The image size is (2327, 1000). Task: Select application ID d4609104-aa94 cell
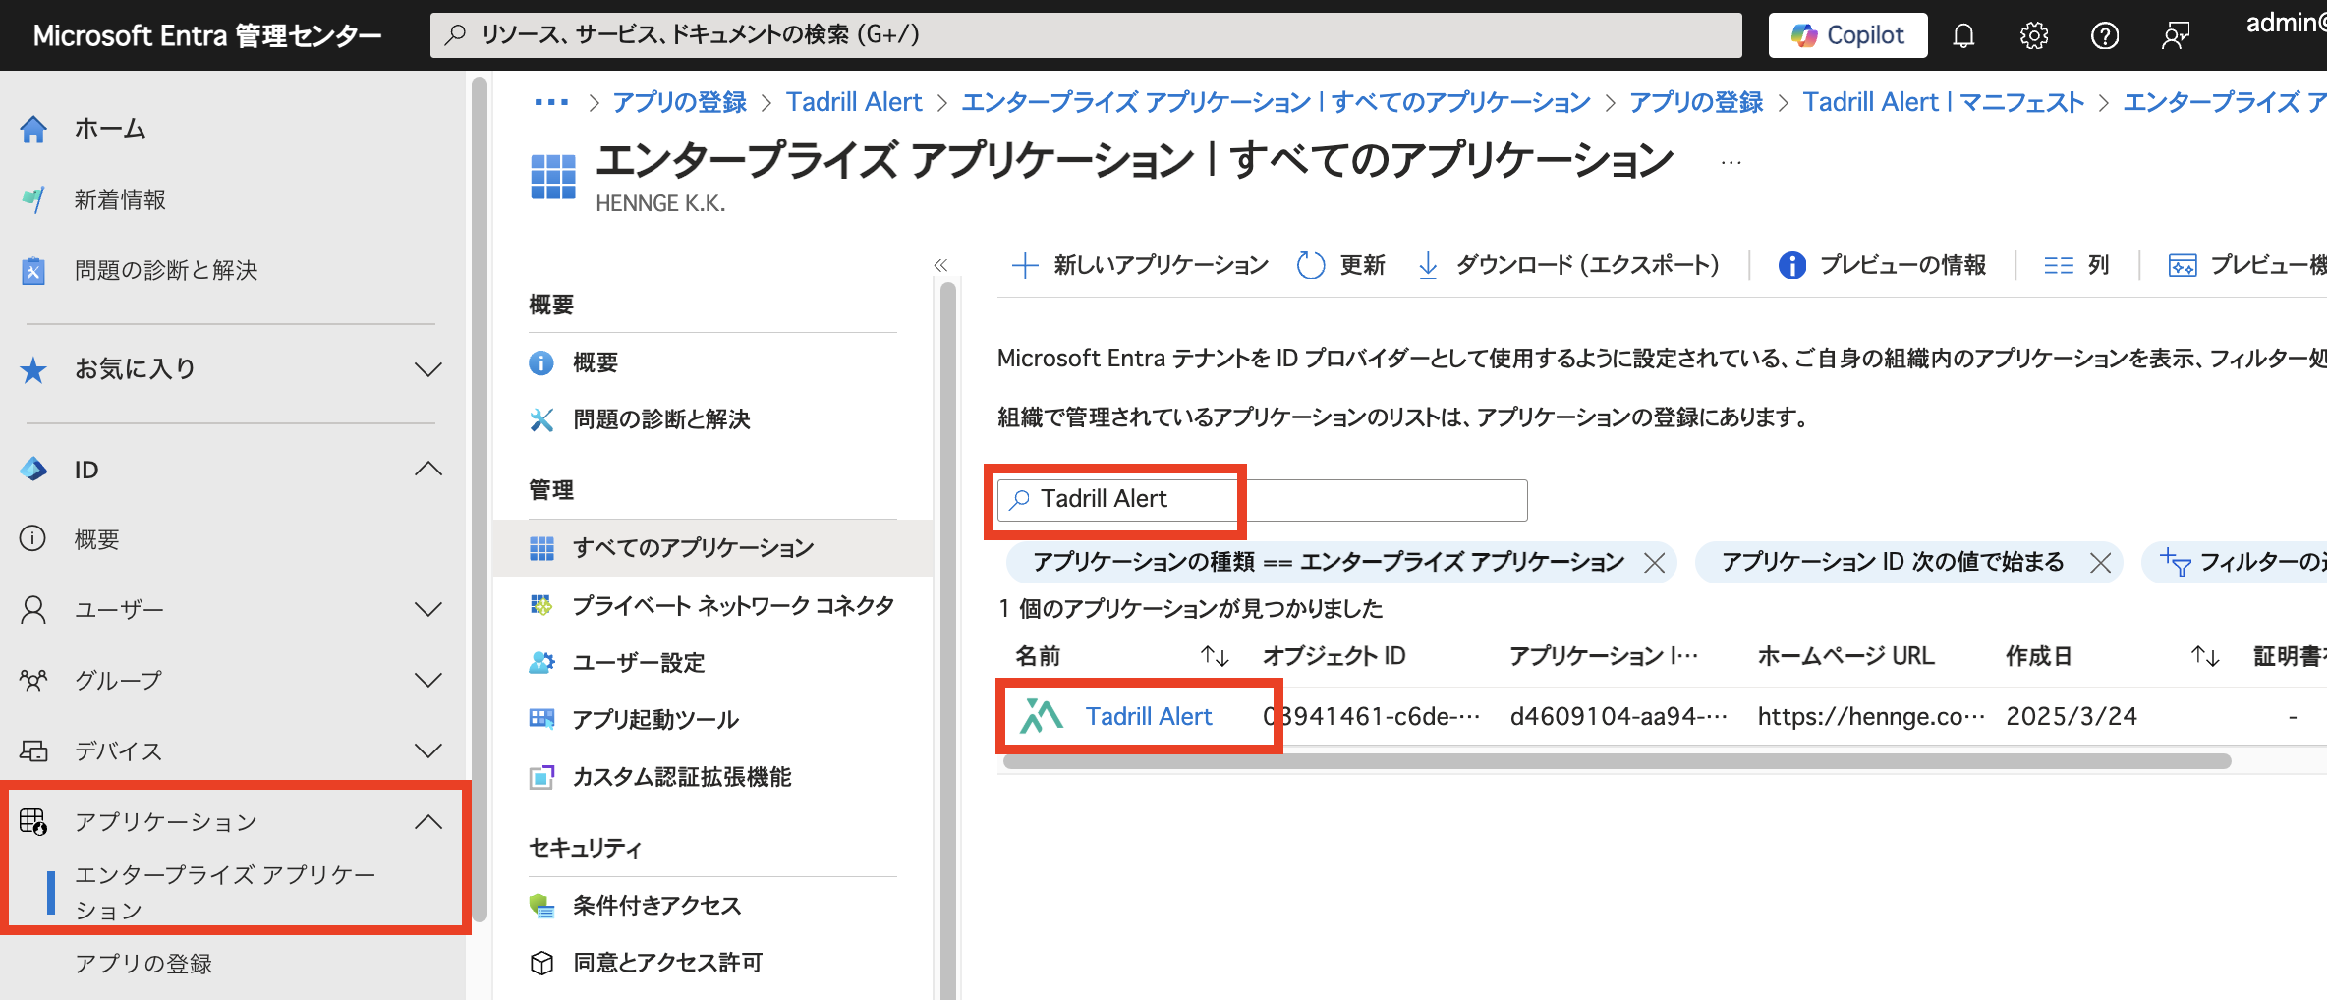tap(1618, 716)
